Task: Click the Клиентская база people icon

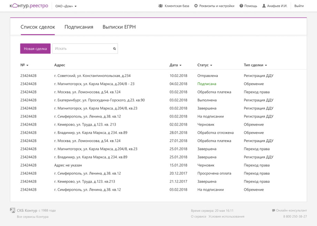Action: (x=161, y=6)
